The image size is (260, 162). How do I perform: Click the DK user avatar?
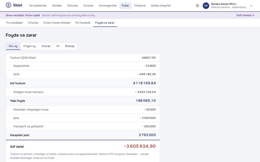click(x=206, y=6)
